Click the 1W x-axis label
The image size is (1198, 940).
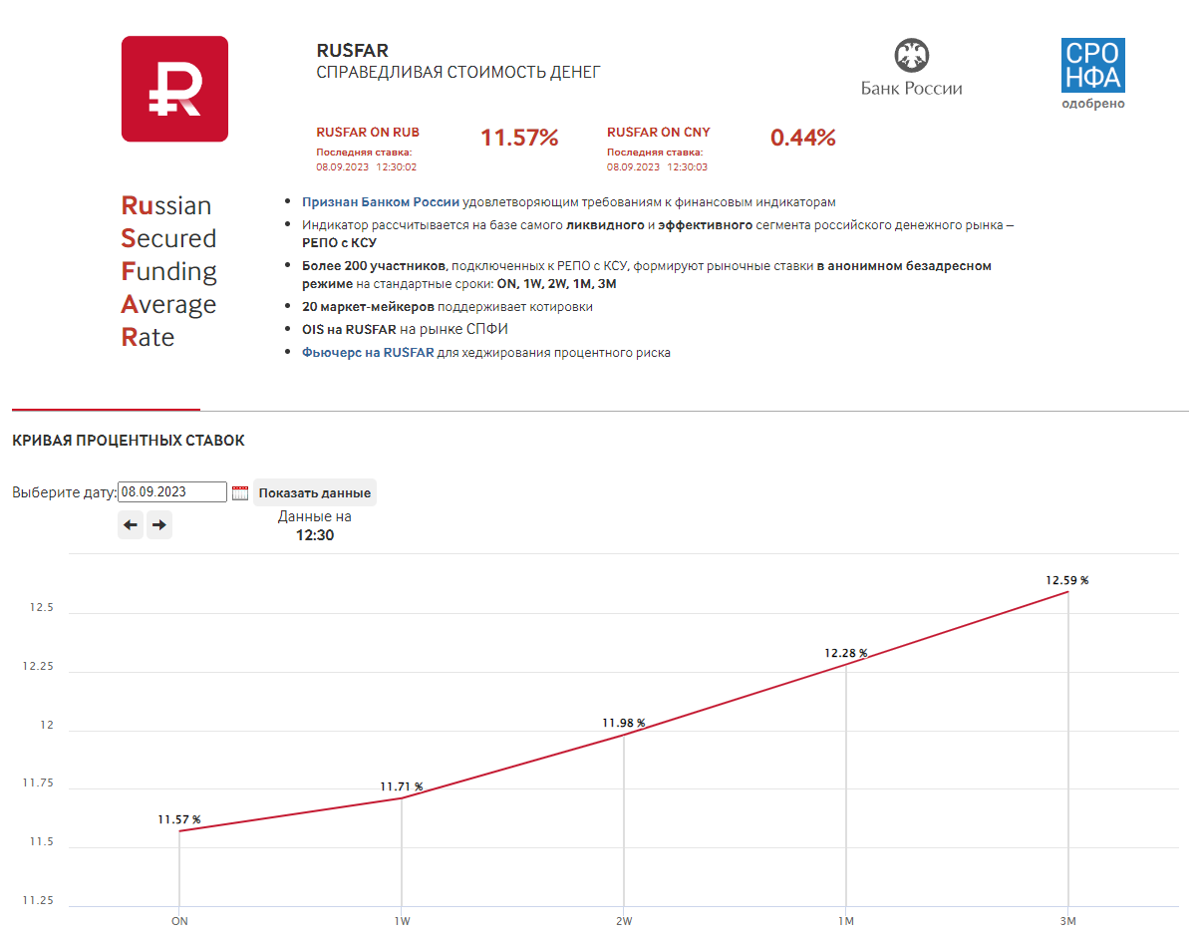coord(402,921)
